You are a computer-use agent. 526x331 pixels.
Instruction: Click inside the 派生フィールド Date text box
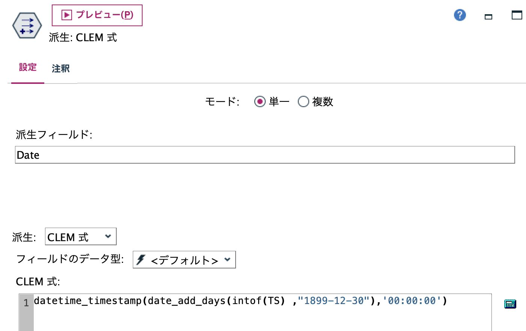(x=150, y=155)
